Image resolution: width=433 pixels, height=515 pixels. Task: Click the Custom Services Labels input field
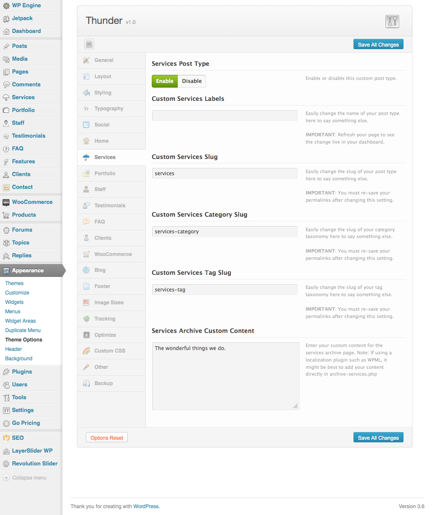pyautogui.click(x=224, y=115)
